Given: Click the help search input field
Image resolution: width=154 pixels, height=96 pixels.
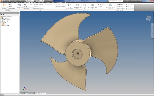Looking at the screenshot, I should click(115, 1).
